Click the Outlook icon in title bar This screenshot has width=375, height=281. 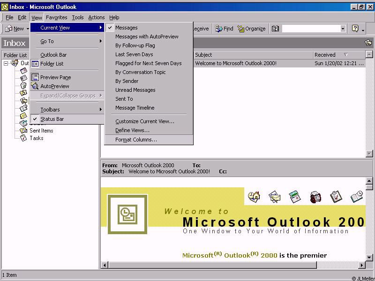4,7
